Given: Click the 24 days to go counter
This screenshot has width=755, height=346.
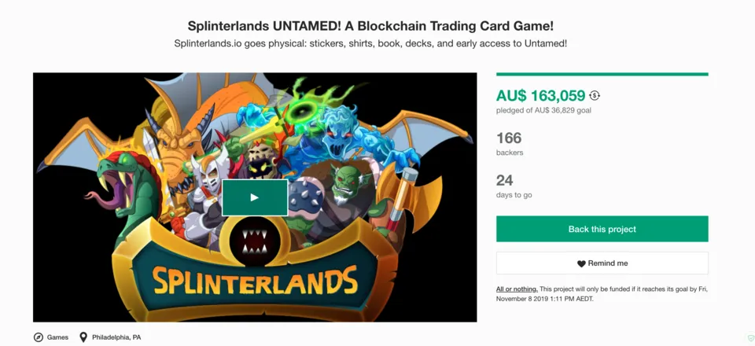Looking at the screenshot, I should click(x=505, y=181).
